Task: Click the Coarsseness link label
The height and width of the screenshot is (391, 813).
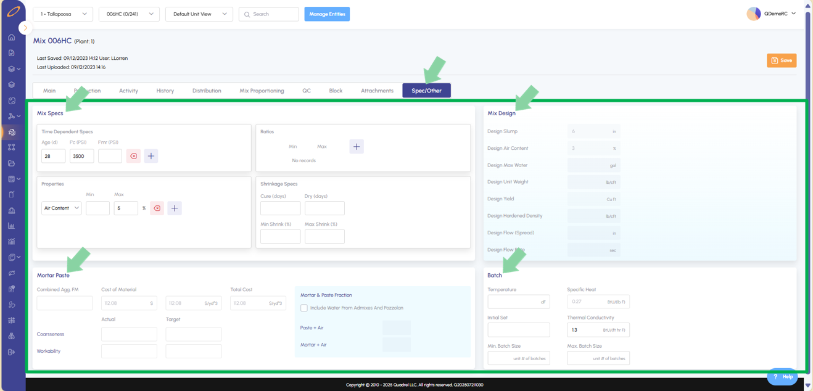Action: tap(51, 334)
